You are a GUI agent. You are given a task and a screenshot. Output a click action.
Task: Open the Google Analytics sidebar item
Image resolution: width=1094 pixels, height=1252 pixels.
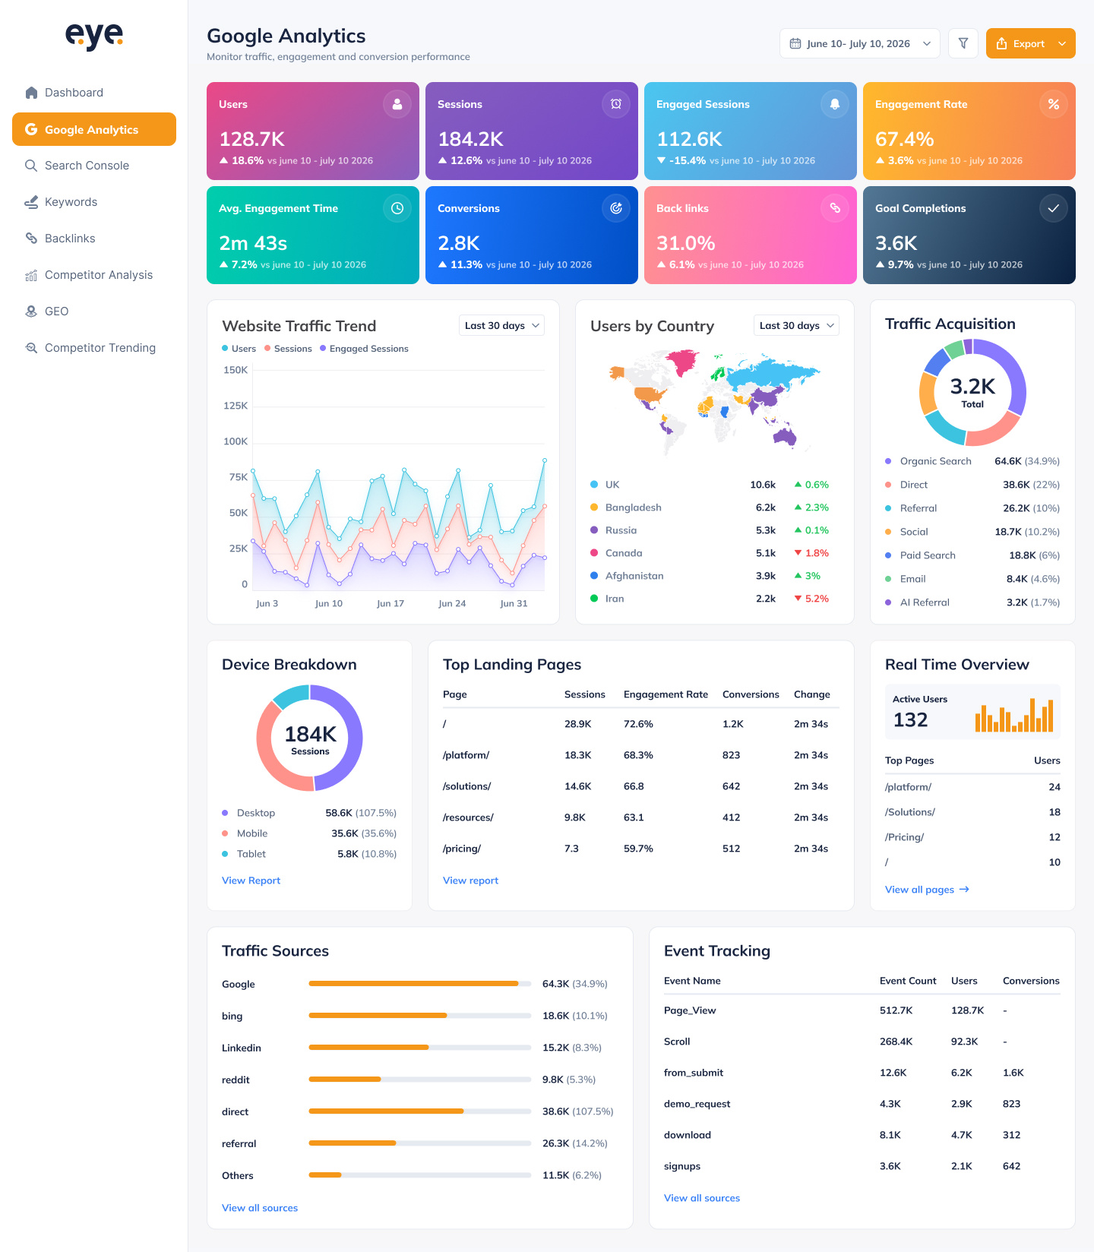click(94, 129)
